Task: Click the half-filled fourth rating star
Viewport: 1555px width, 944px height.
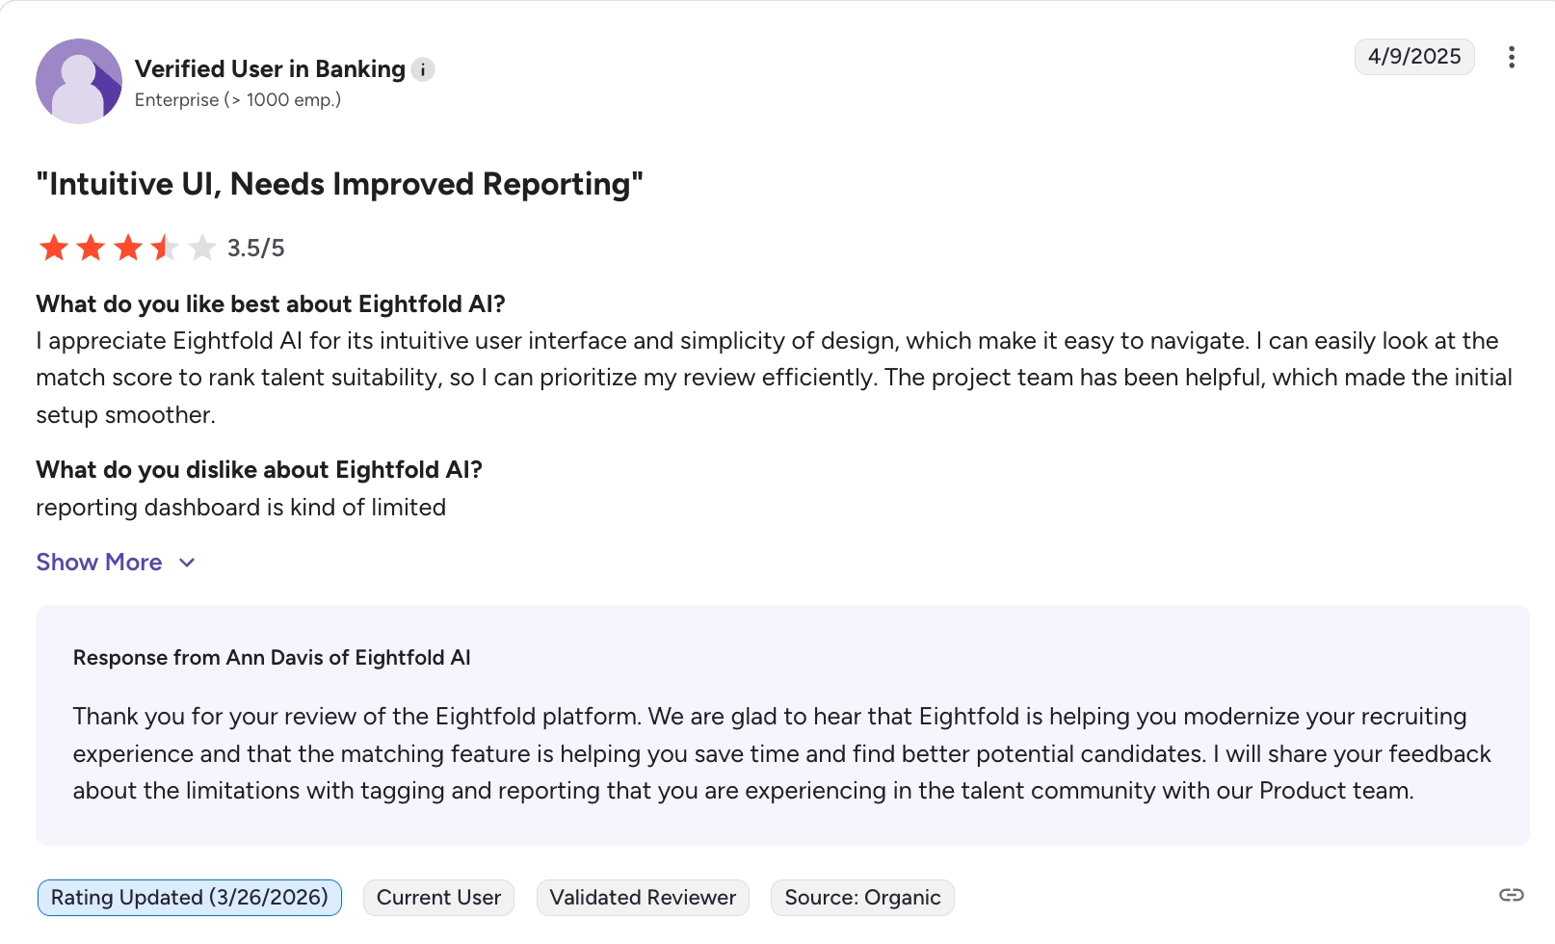Action: (x=165, y=248)
